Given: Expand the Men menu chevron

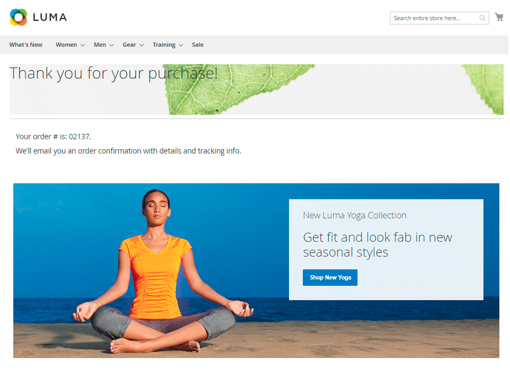Looking at the screenshot, I should [x=112, y=45].
